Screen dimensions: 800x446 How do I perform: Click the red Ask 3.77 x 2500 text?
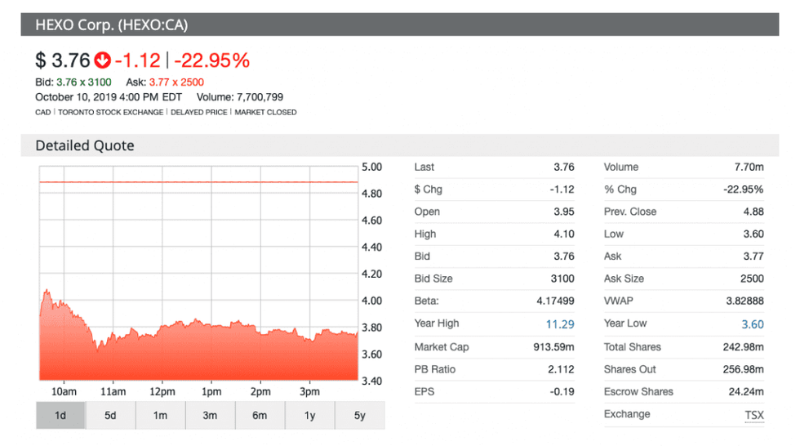pos(176,83)
